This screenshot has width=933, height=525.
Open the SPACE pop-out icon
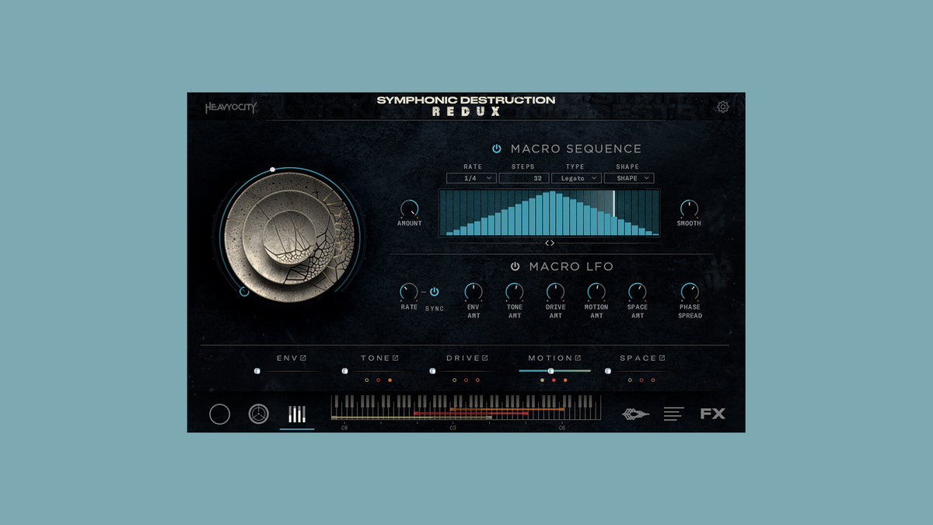[662, 358]
